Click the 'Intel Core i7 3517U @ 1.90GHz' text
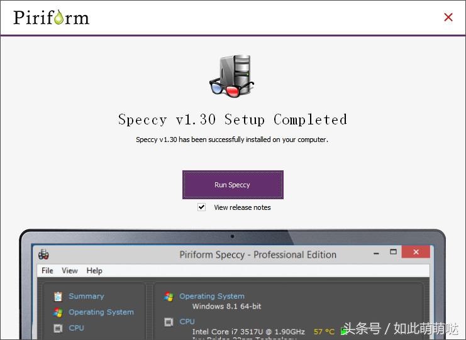Image resolution: width=466 pixels, height=340 pixels. [x=248, y=331]
